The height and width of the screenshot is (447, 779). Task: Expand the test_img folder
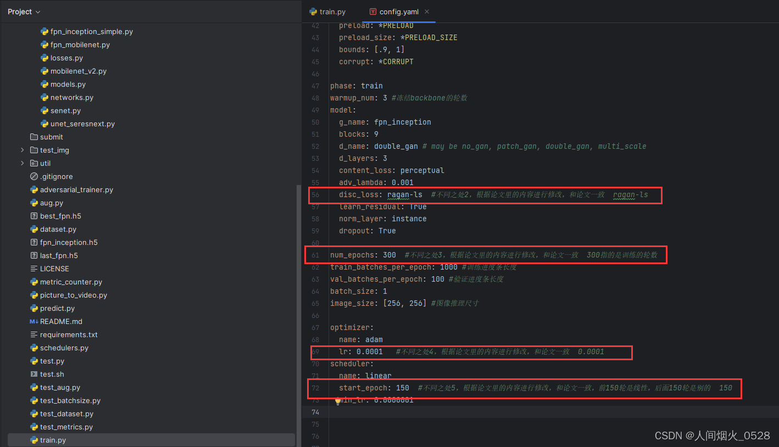point(22,150)
